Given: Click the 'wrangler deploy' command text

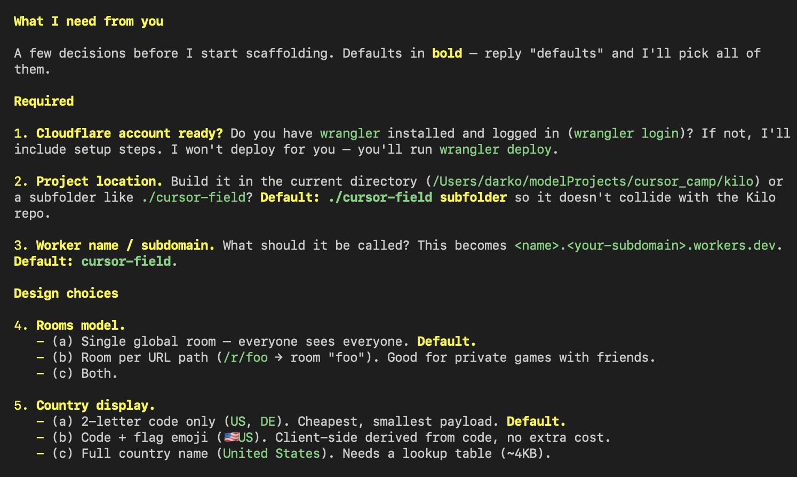Looking at the screenshot, I should pyautogui.click(x=496, y=149).
